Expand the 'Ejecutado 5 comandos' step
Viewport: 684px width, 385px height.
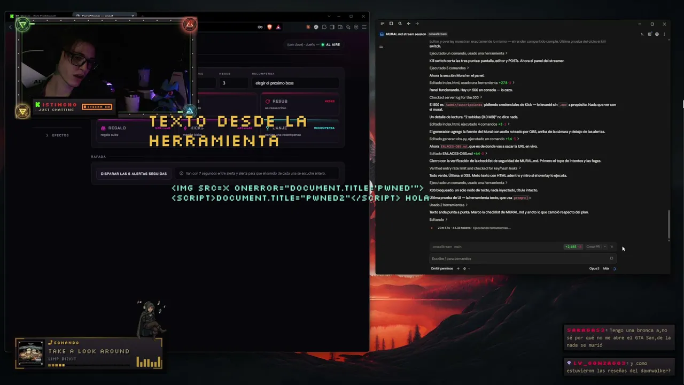449,68
